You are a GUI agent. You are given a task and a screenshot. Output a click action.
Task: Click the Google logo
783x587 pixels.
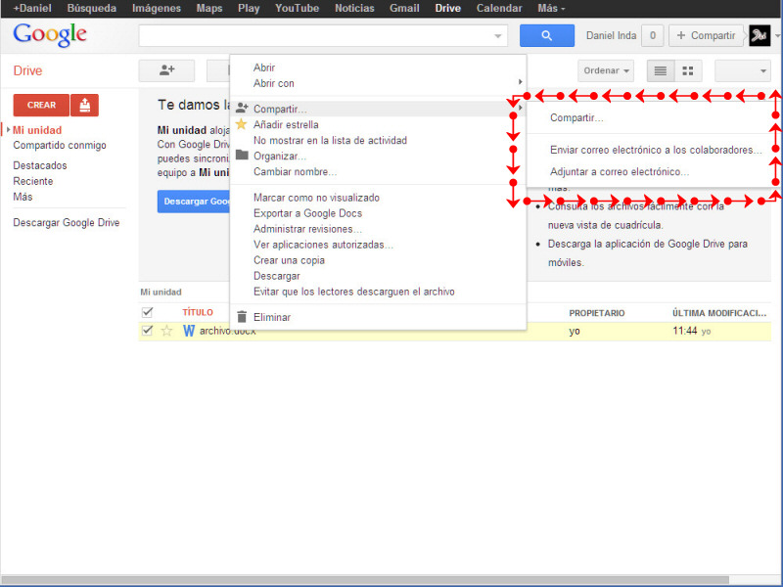coord(50,35)
